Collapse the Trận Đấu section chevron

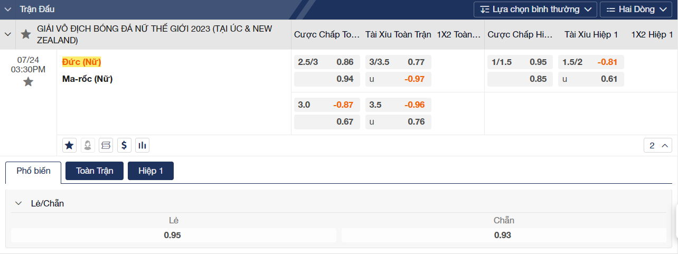(x=8, y=10)
